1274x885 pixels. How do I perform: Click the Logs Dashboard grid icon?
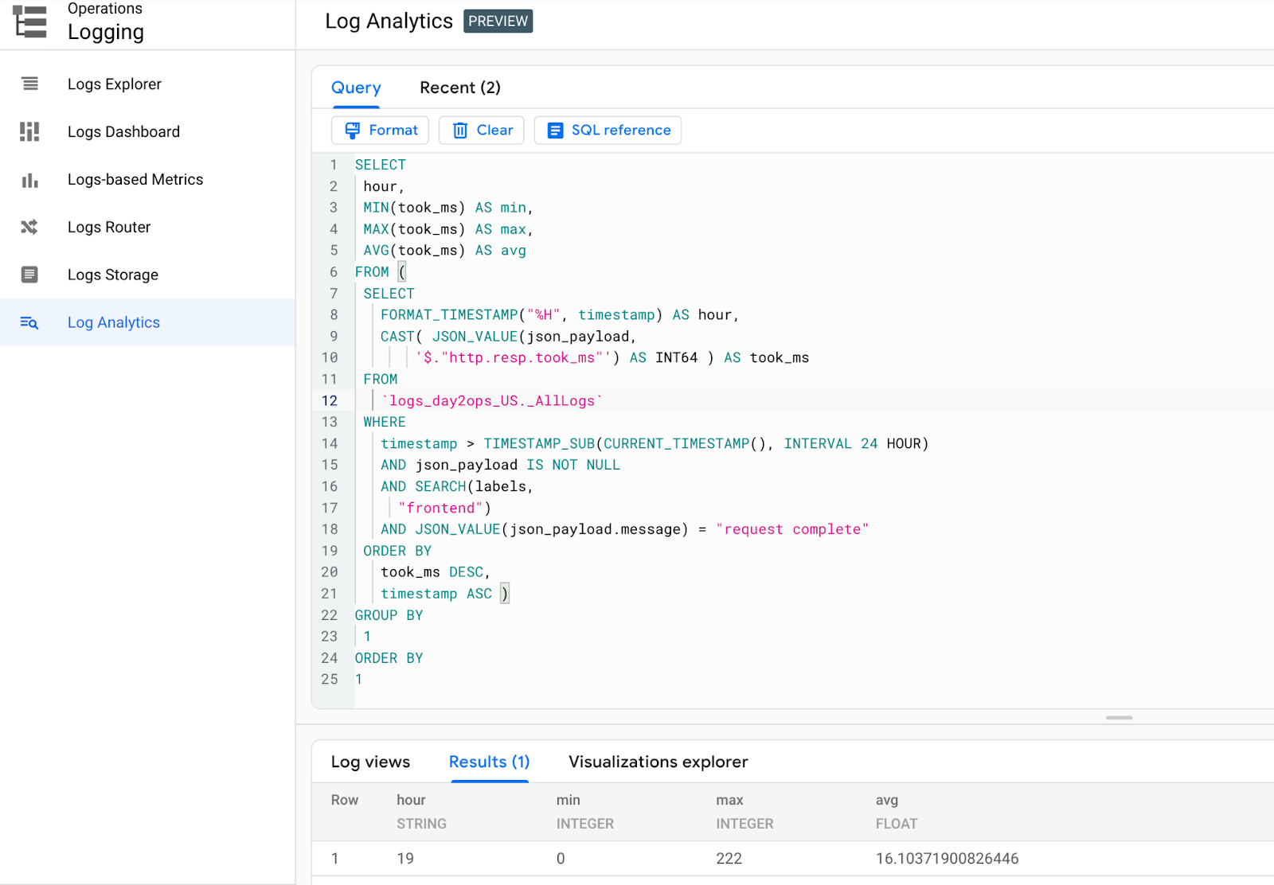(x=29, y=131)
